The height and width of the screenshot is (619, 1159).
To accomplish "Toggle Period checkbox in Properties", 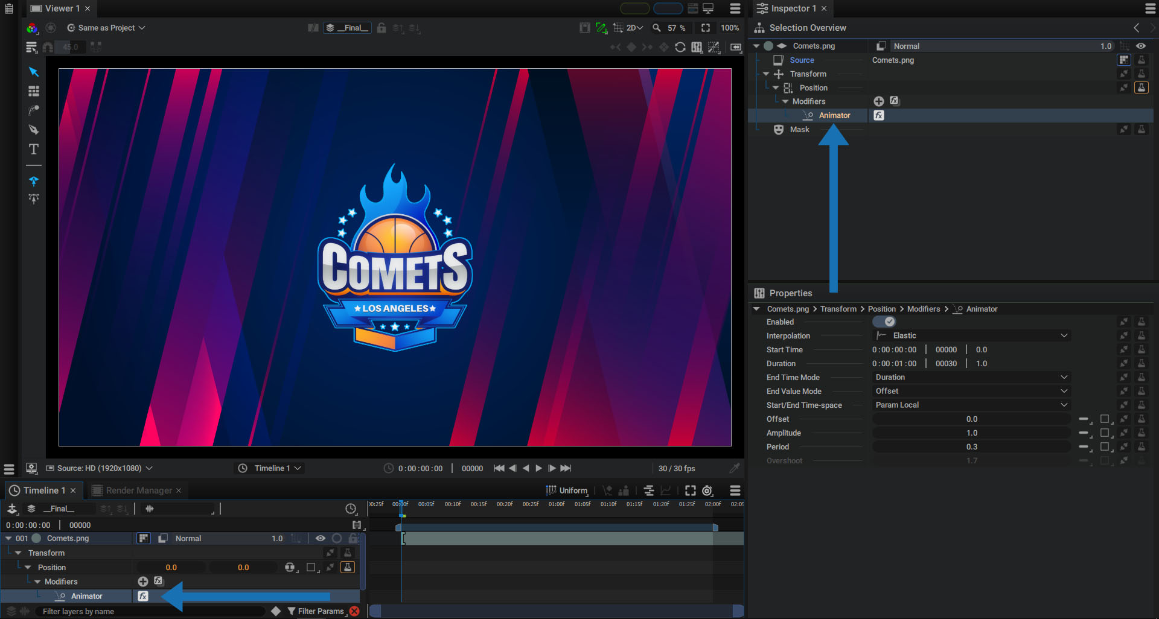I will tap(1105, 446).
